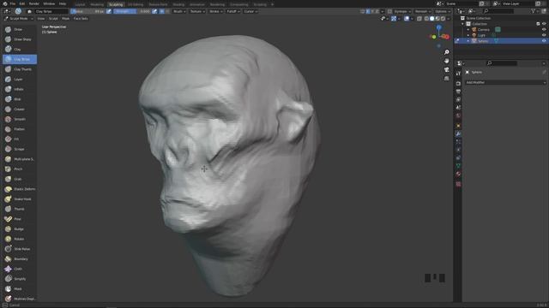Open the Texture dropdown
This screenshot has width=549, height=308.
197,11
